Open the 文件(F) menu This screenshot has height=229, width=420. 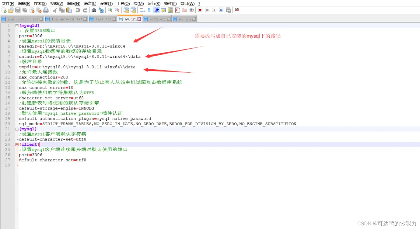coord(8,3)
